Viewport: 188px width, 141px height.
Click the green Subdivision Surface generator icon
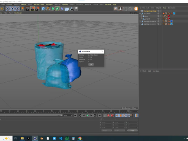click(52, 9)
